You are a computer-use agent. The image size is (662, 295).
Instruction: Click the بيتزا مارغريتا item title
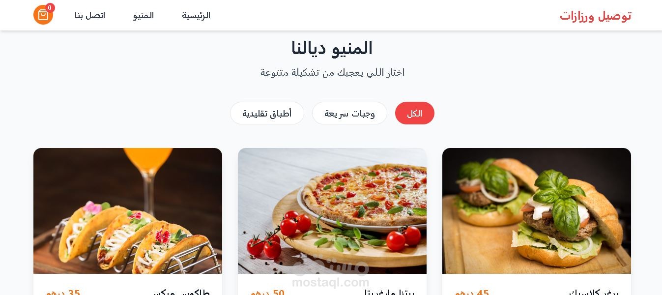(389, 293)
